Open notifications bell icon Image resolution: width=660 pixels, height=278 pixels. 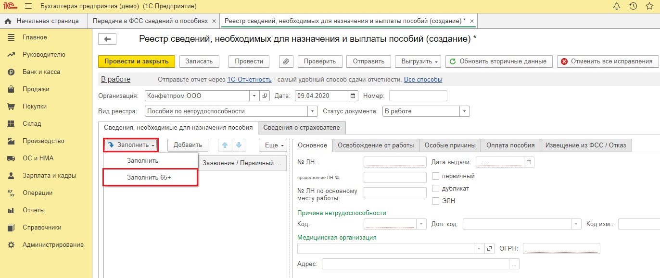click(617, 6)
